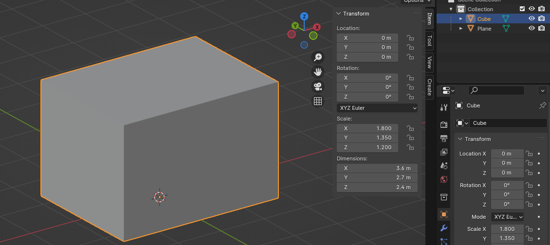This screenshot has height=245, width=550.
Task: Disable Plane rendering with its camera icon
Action: [x=542, y=28]
